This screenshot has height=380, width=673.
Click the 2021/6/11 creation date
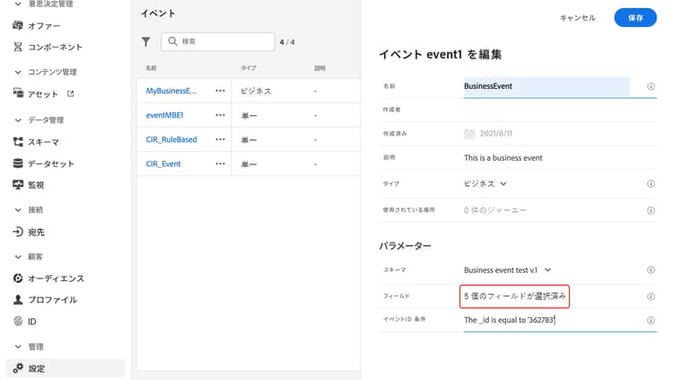(495, 134)
